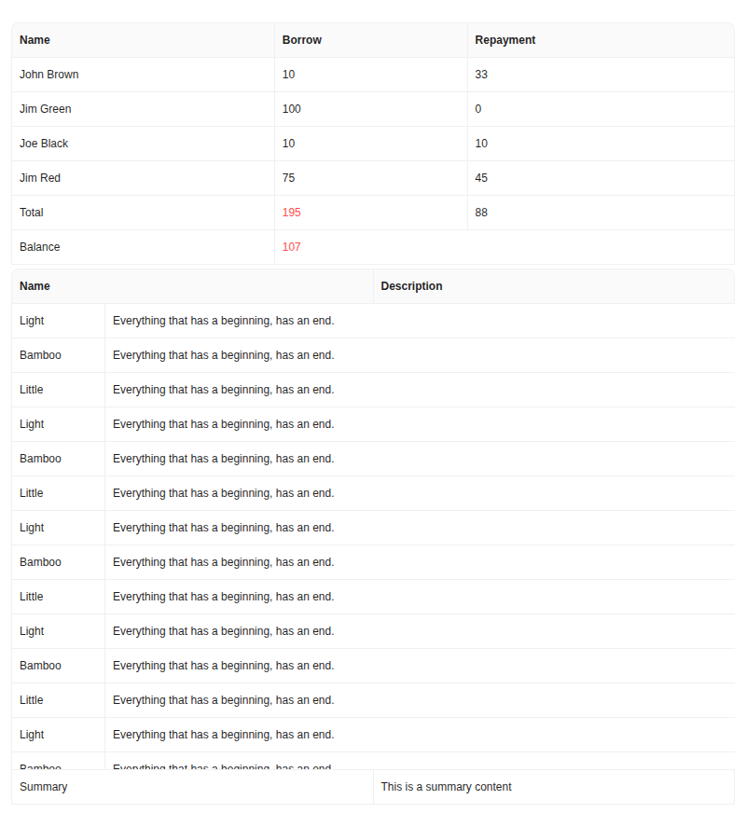Click the Description column header
Image resolution: width=746 pixels, height=827 pixels.
[x=410, y=285]
